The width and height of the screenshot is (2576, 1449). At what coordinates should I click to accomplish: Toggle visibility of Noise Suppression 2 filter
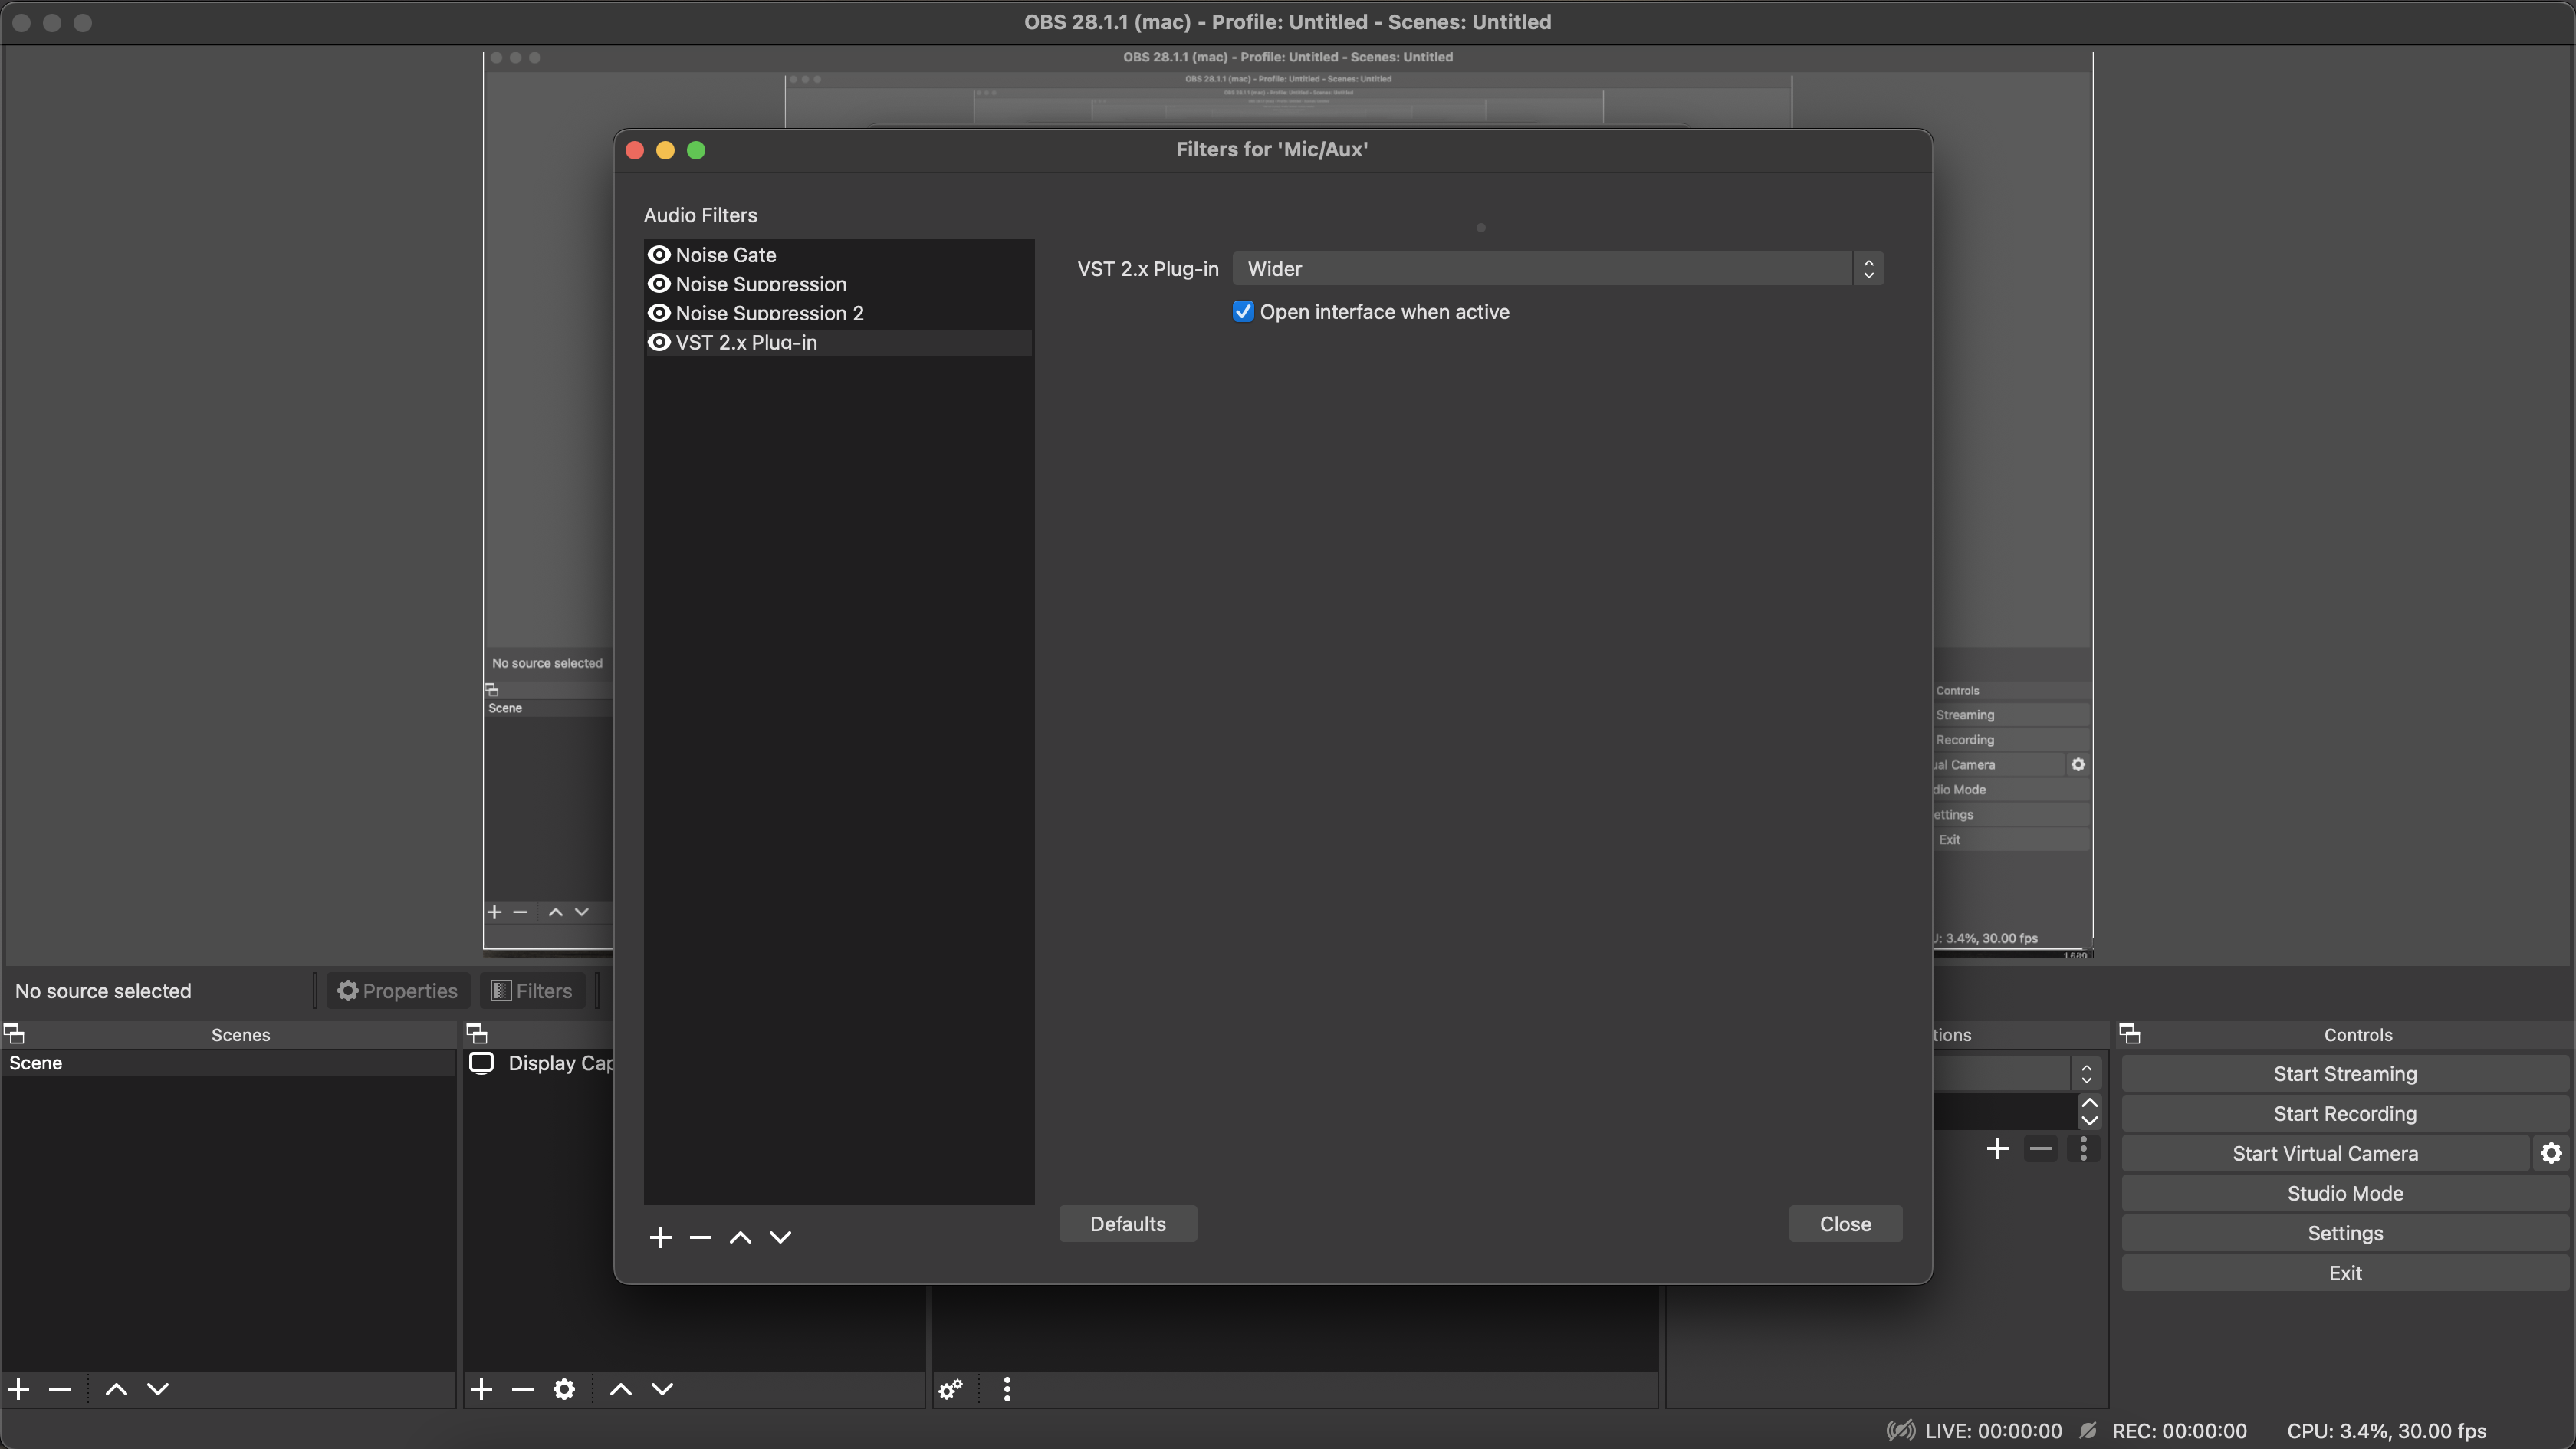point(659,313)
